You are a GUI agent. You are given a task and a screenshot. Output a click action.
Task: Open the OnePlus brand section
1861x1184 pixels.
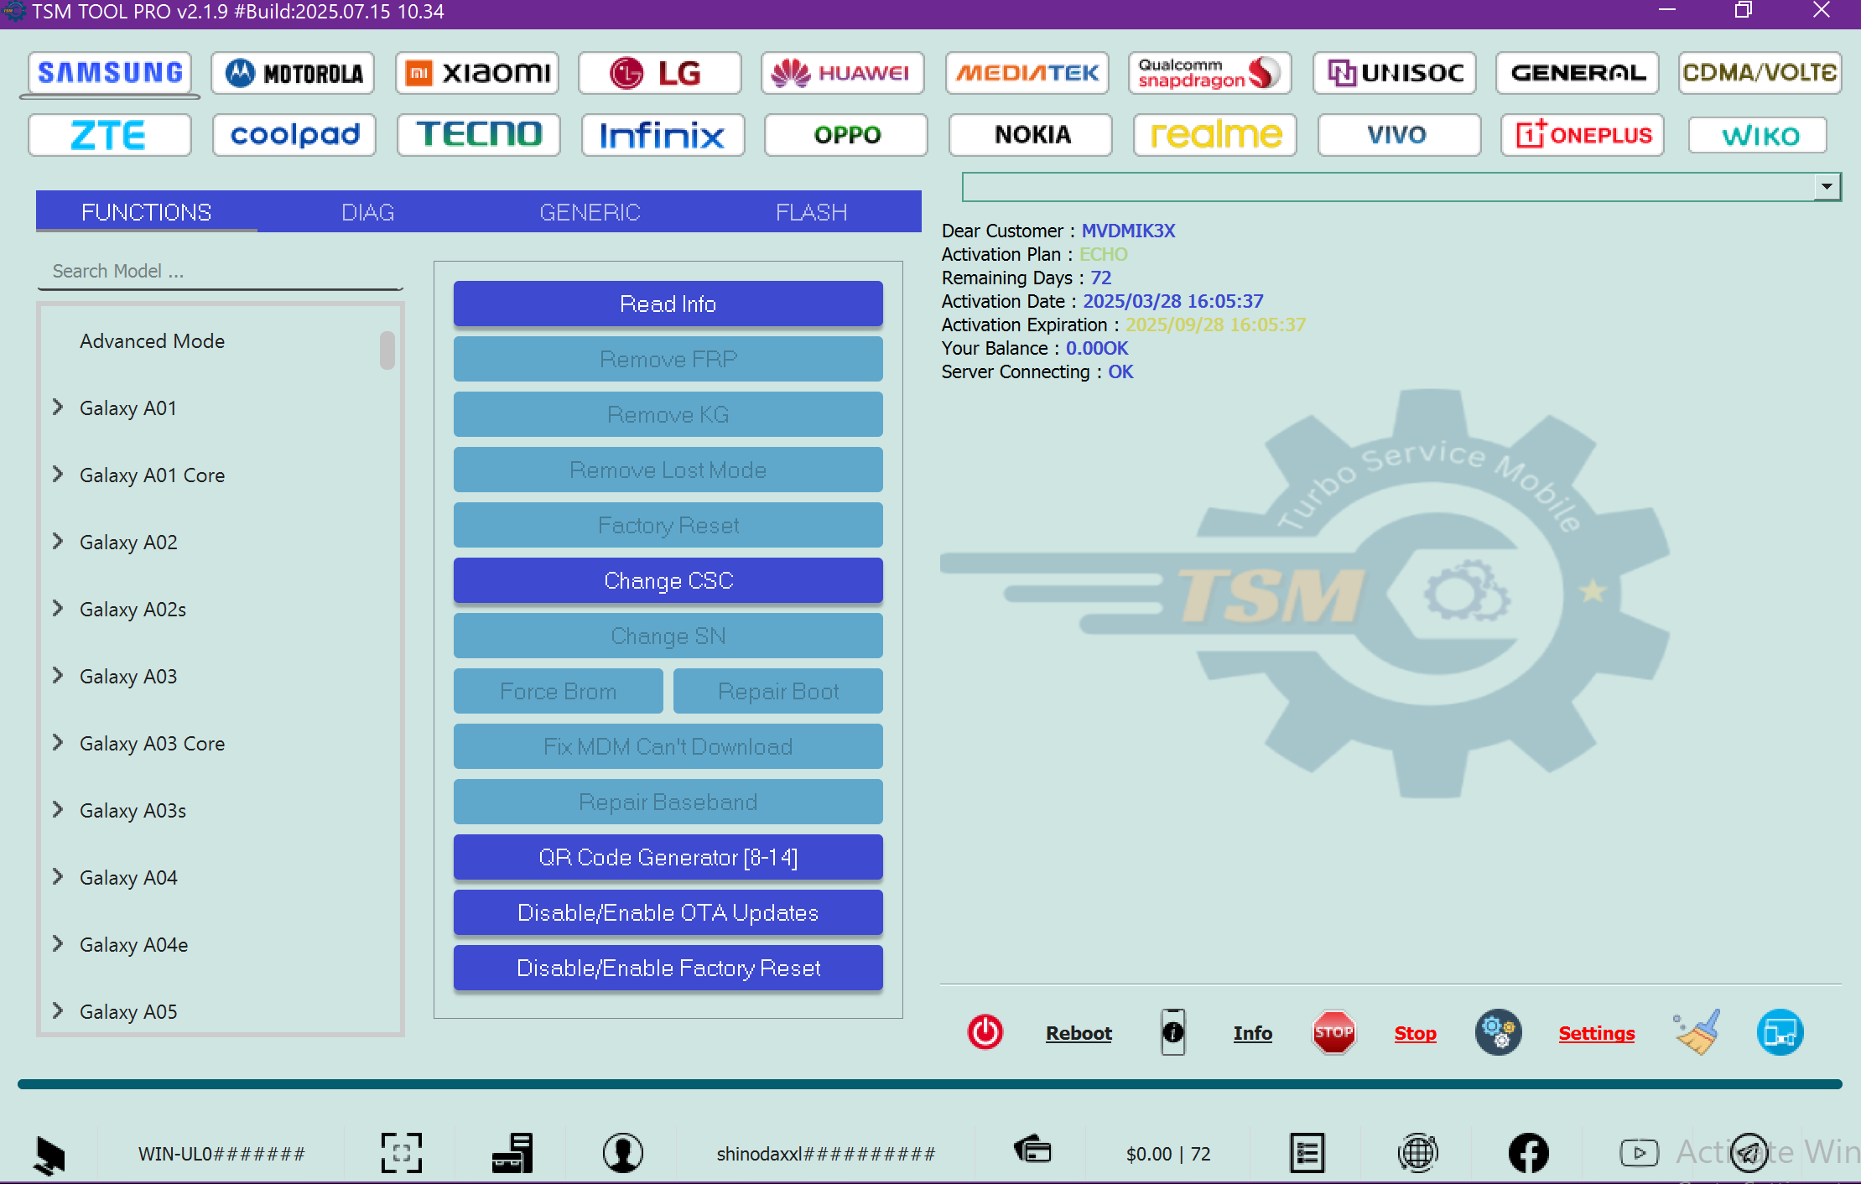[1583, 135]
